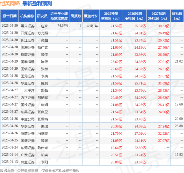
Task: Select the 广发证券 cell
Action: 28,155
